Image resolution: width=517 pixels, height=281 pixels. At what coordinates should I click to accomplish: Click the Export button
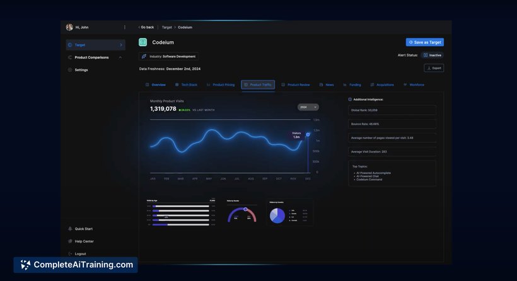[x=434, y=68]
